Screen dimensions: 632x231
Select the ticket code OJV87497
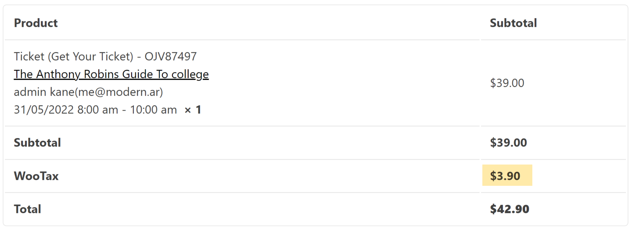pos(171,56)
